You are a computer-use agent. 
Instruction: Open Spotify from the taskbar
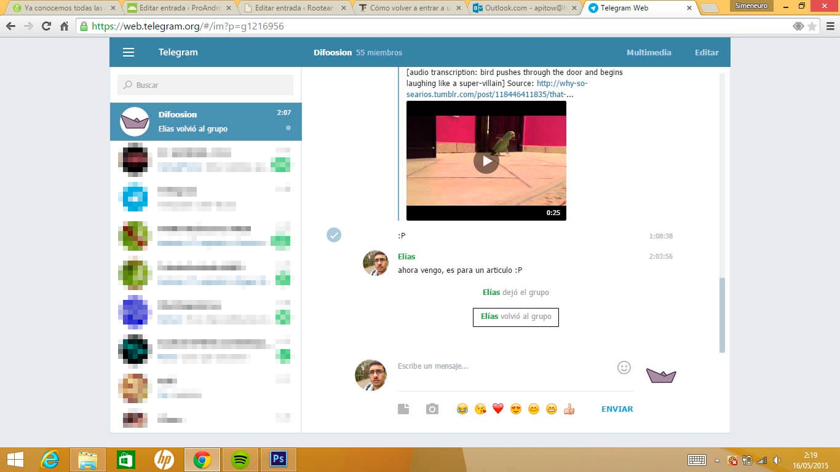click(240, 460)
